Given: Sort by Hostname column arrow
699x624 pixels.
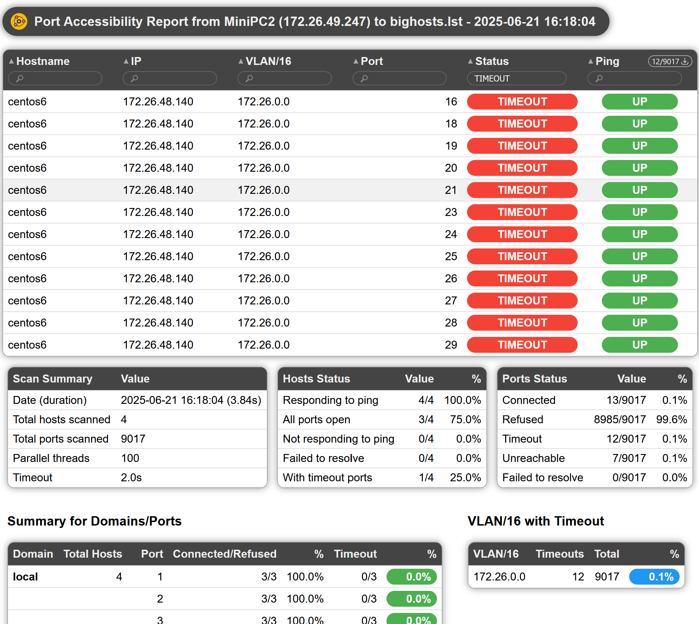Looking at the screenshot, I should (x=11, y=62).
